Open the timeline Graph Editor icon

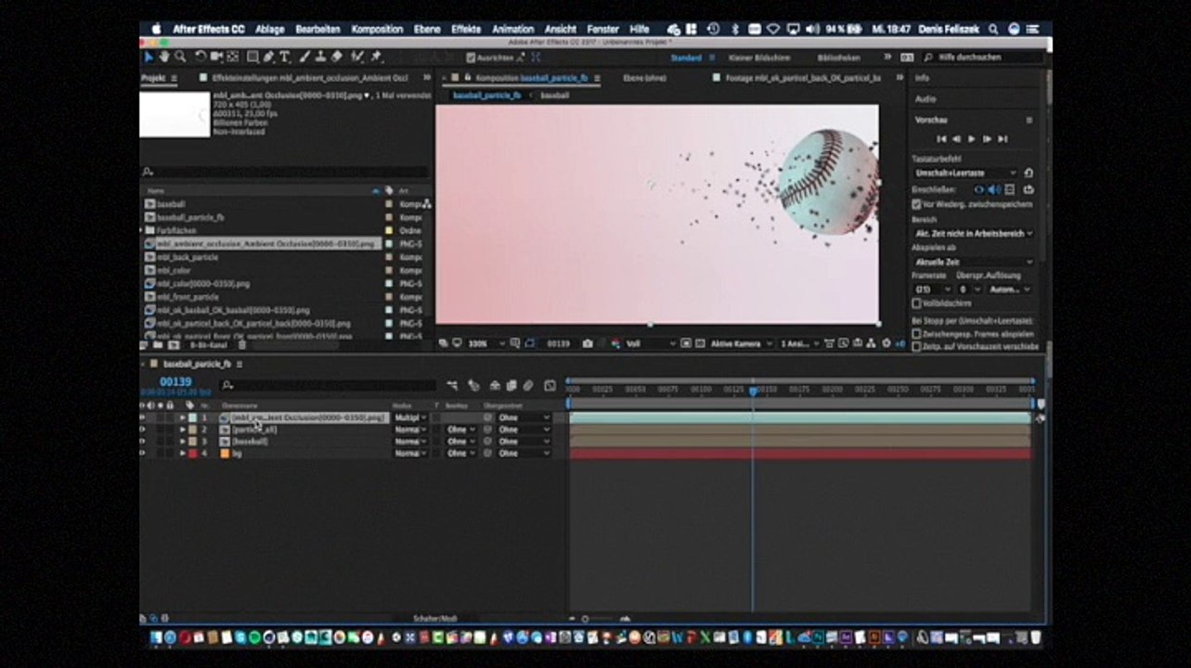pos(550,385)
